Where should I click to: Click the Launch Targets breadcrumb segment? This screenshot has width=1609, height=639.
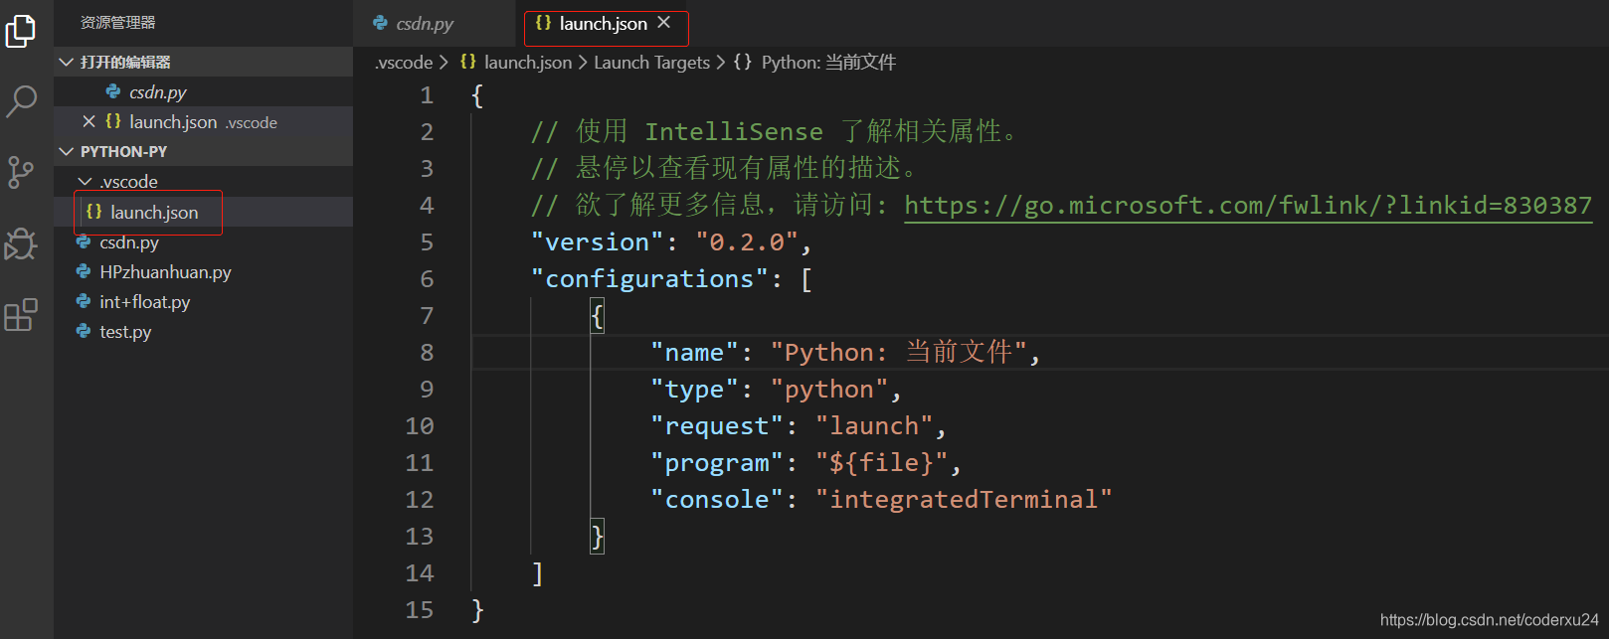tap(651, 62)
